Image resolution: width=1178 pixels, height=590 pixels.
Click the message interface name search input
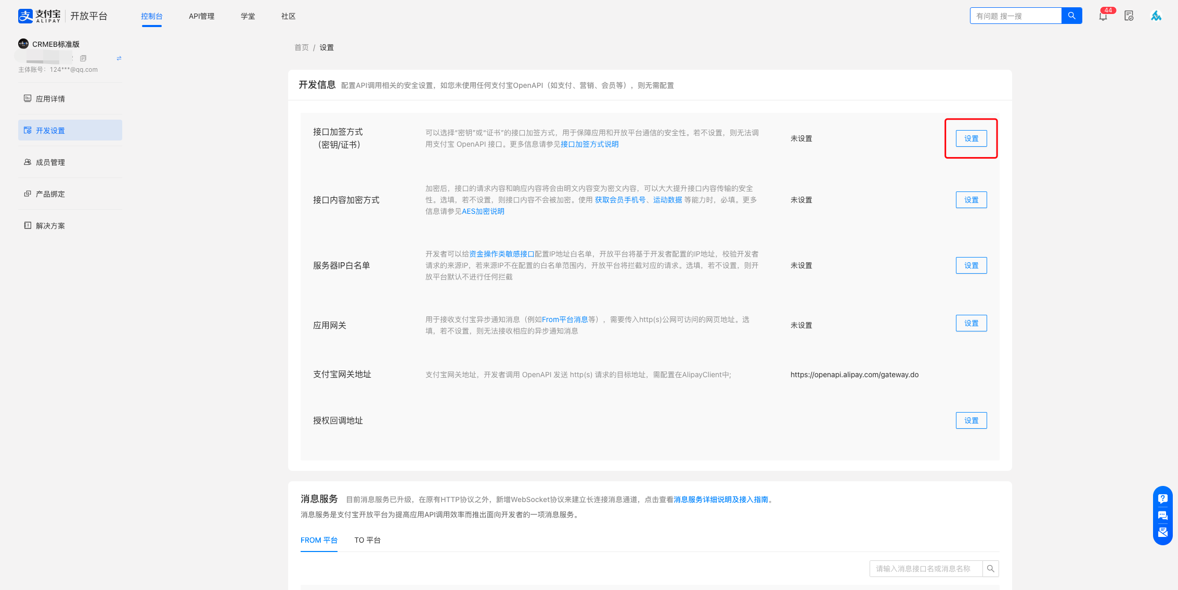tap(926, 569)
